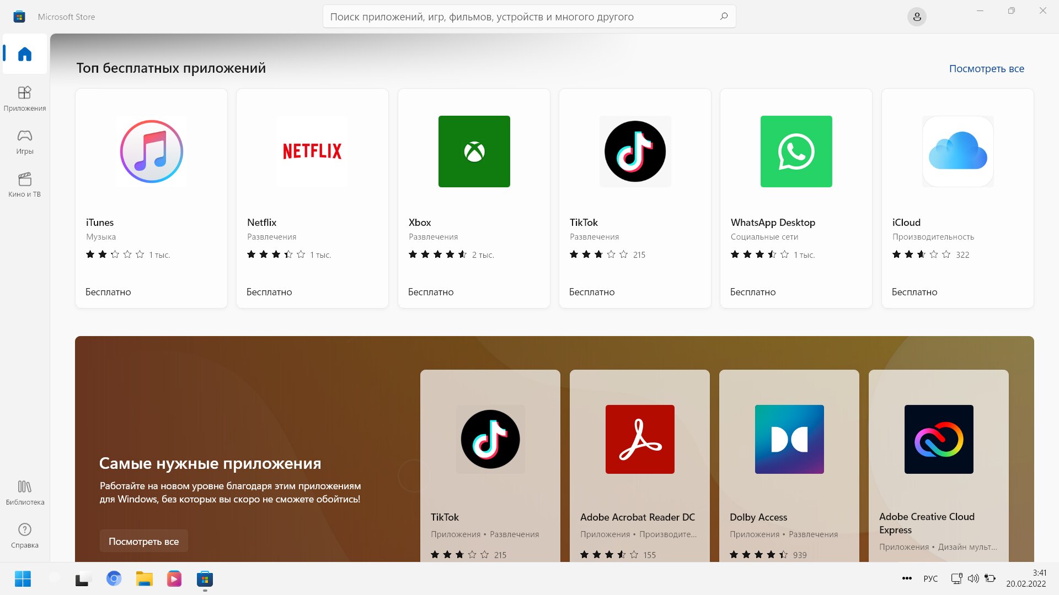The image size is (1059, 595).
Task: Open the iCloud app title
Action: [x=906, y=223]
